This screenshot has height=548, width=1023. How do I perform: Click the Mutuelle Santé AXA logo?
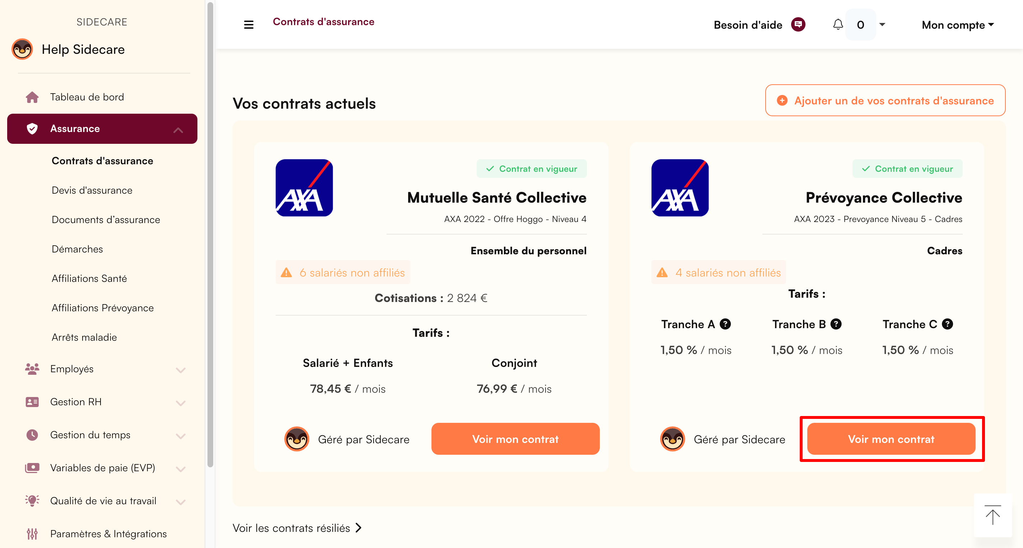(x=304, y=188)
